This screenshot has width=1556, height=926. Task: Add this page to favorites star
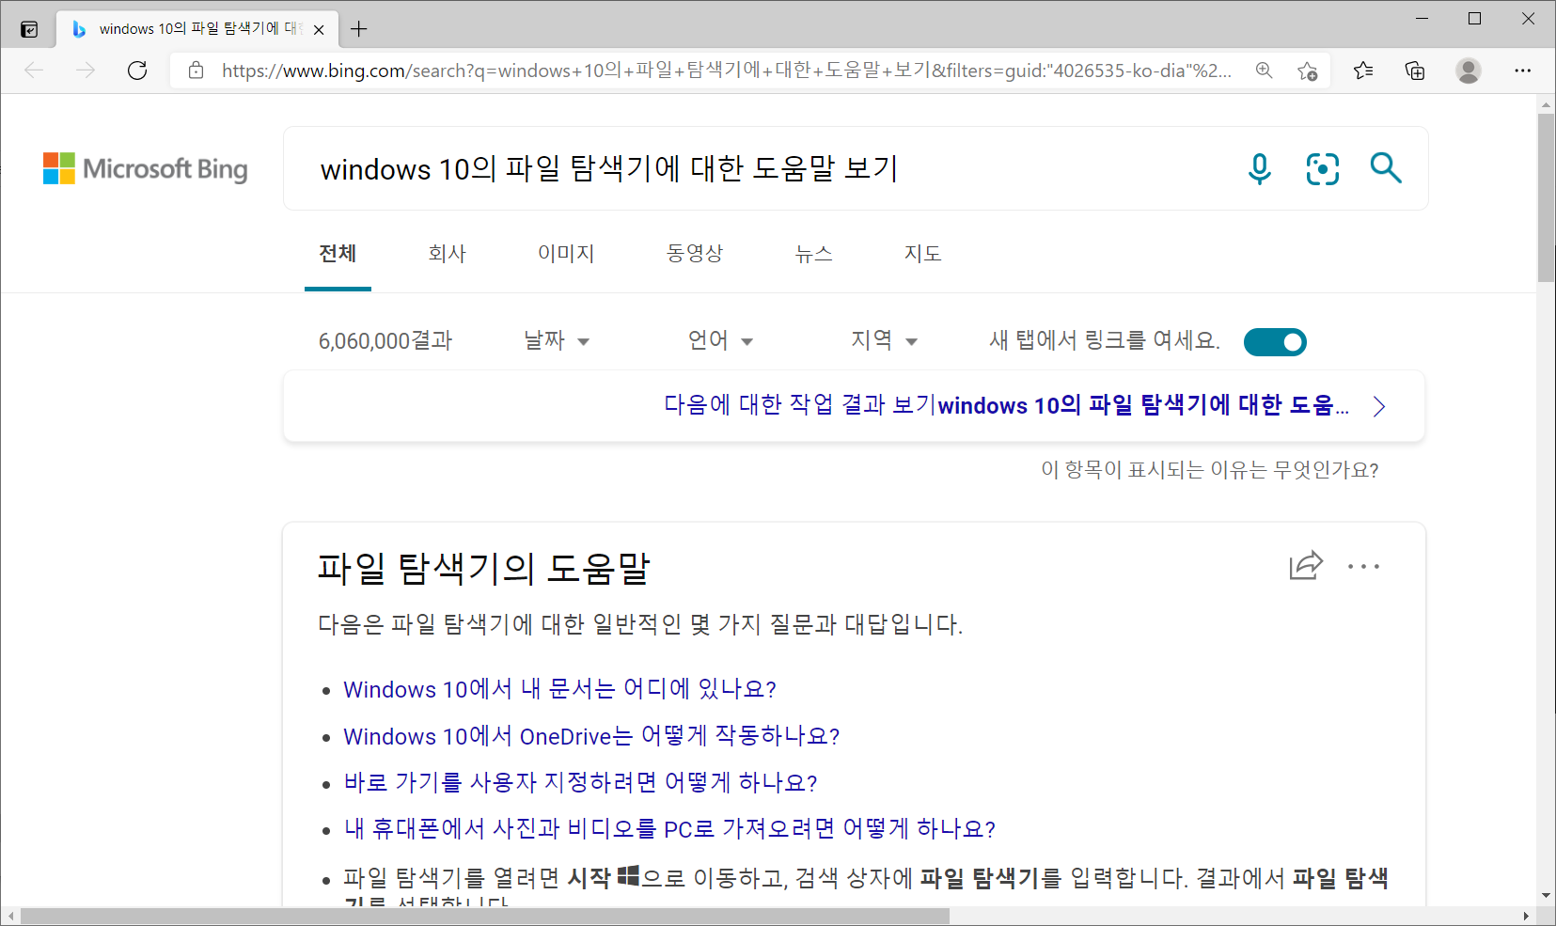tap(1307, 71)
